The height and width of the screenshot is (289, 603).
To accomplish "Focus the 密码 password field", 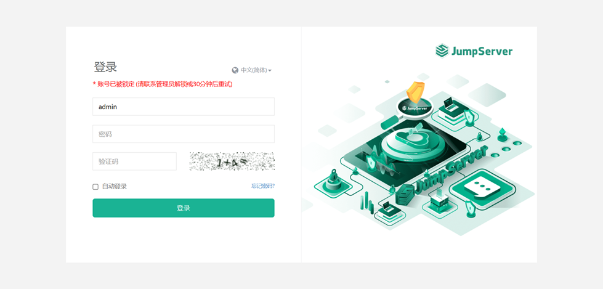I will (x=184, y=134).
